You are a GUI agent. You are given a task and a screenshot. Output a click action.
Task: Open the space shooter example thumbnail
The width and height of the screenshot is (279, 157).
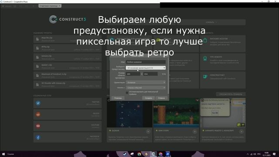[129, 113]
